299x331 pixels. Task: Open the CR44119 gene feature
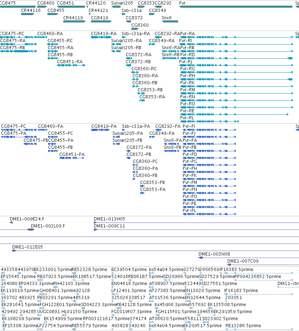point(74,21)
